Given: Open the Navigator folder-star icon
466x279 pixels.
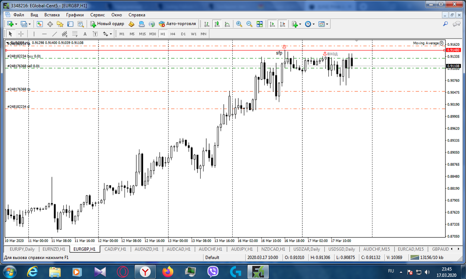Looking at the screenshot, I should [x=60, y=24].
